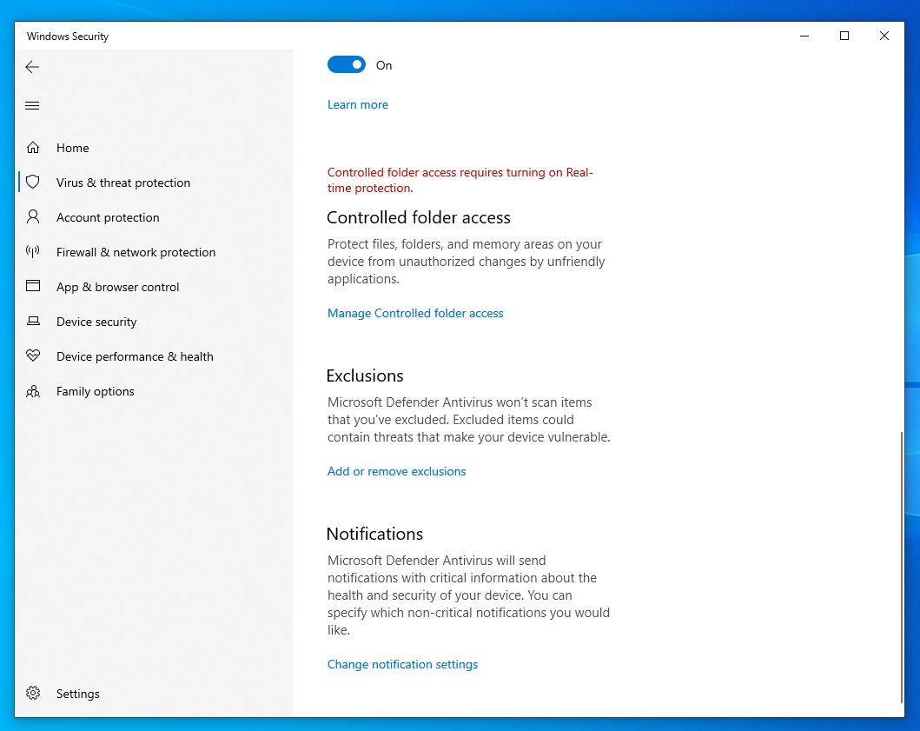Open the hamburger navigation menu
The width and height of the screenshot is (920, 731).
pyautogui.click(x=32, y=106)
